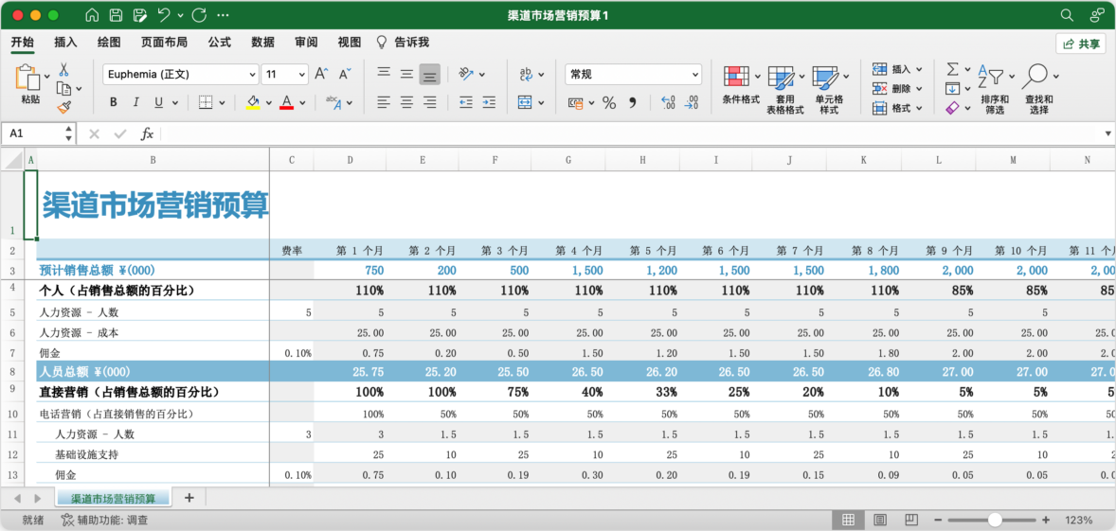Toggle Bold formatting
This screenshot has width=1116, height=531.
(x=113, y=103)
